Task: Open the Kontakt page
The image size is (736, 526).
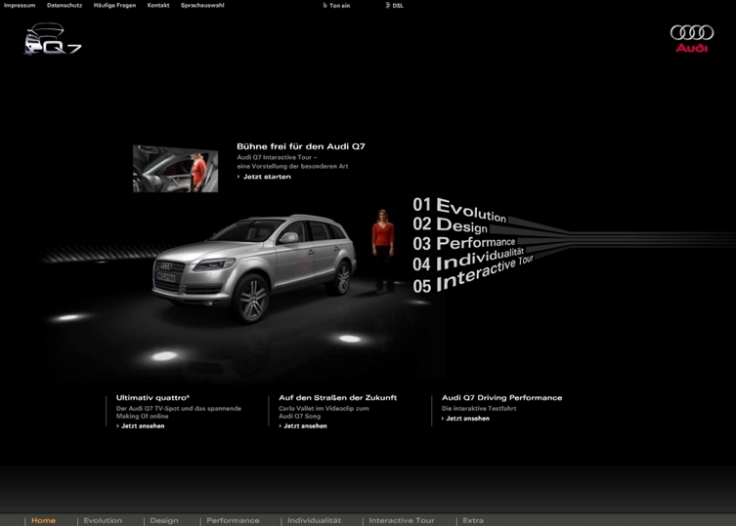Action: click(158, 6)
